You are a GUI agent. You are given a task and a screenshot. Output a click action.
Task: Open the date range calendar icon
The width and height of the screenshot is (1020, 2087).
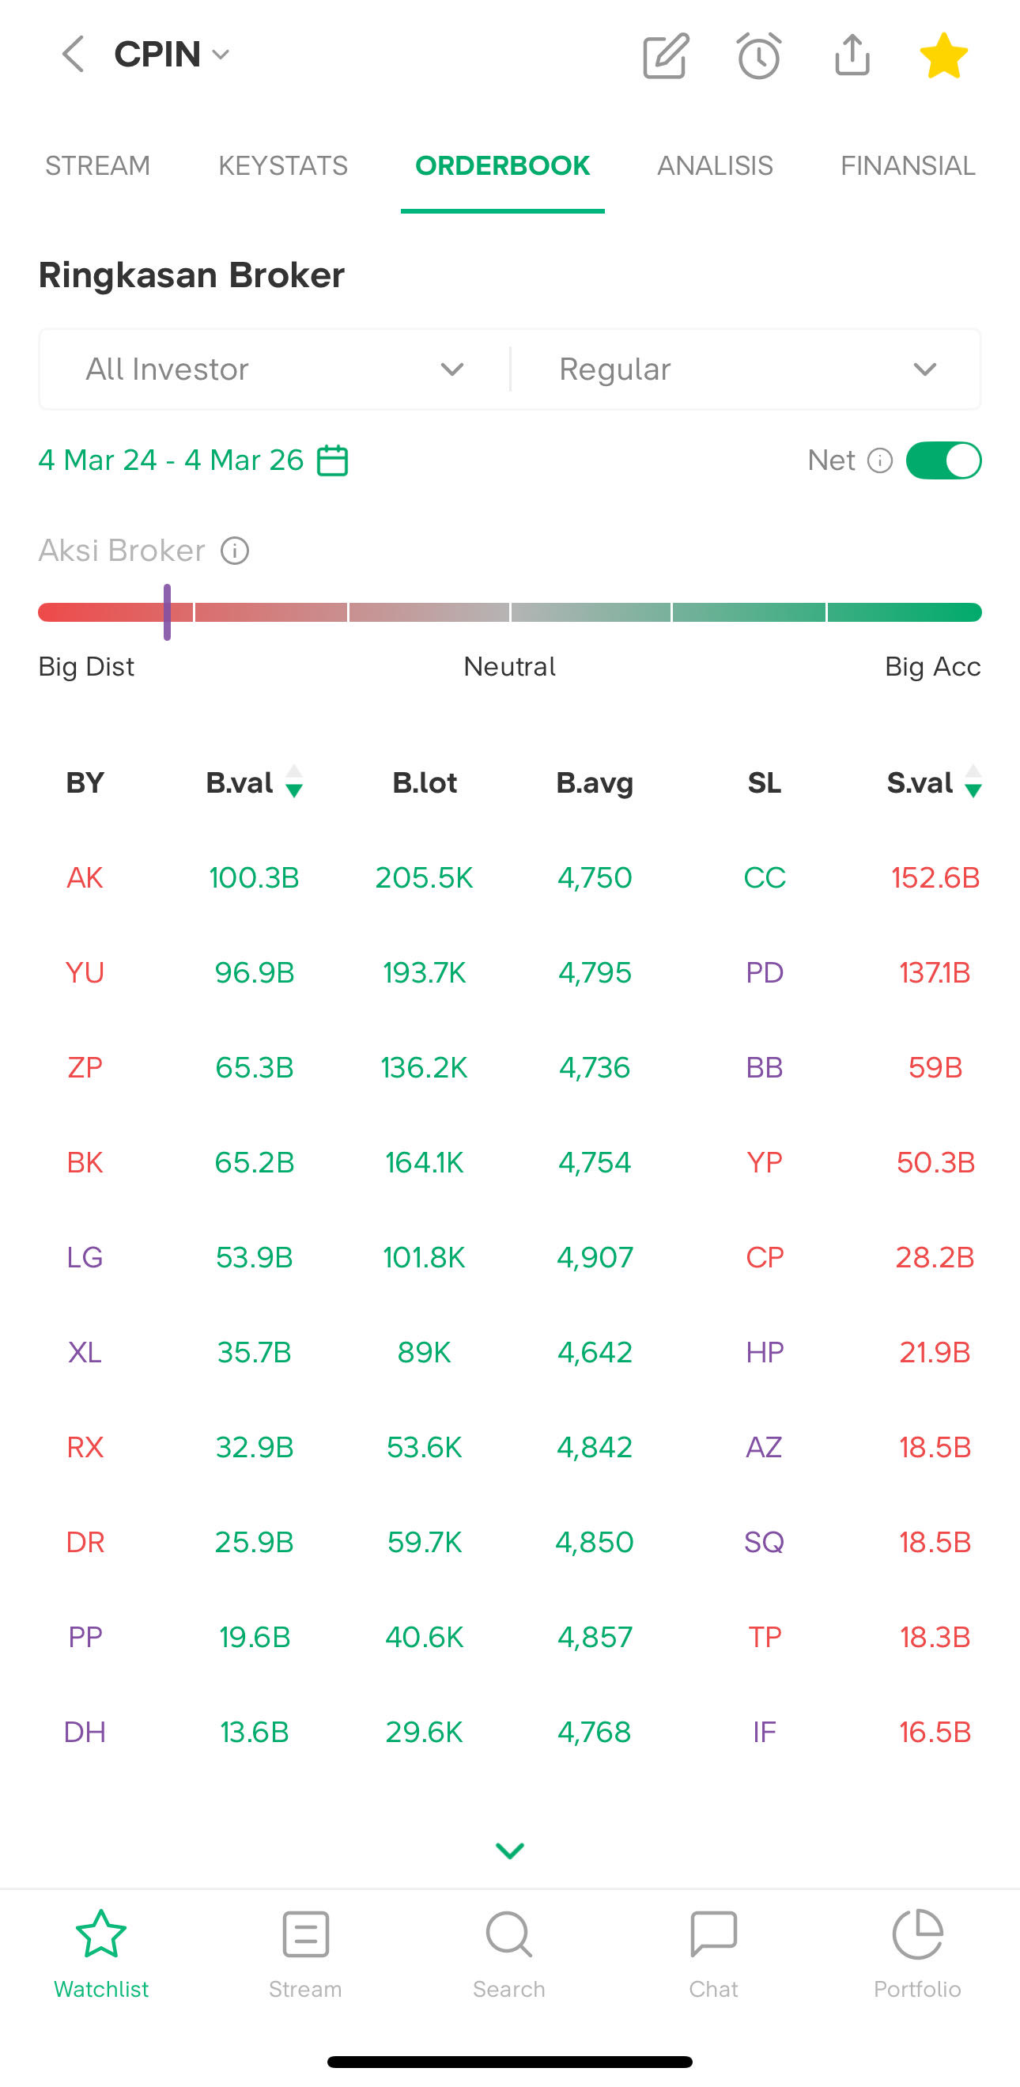333,460
